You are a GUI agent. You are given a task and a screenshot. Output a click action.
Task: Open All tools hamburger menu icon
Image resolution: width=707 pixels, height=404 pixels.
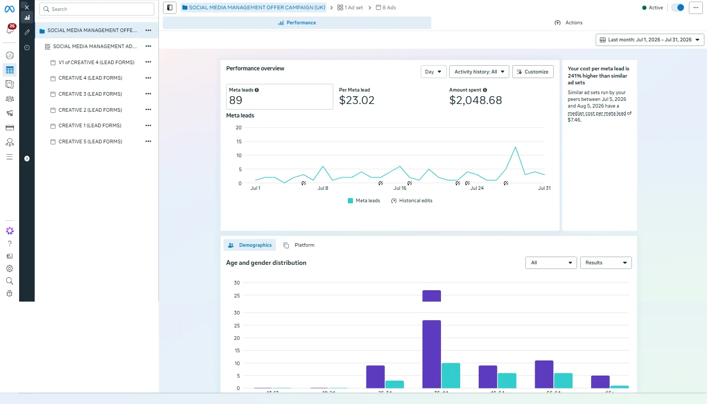point(9,157)
